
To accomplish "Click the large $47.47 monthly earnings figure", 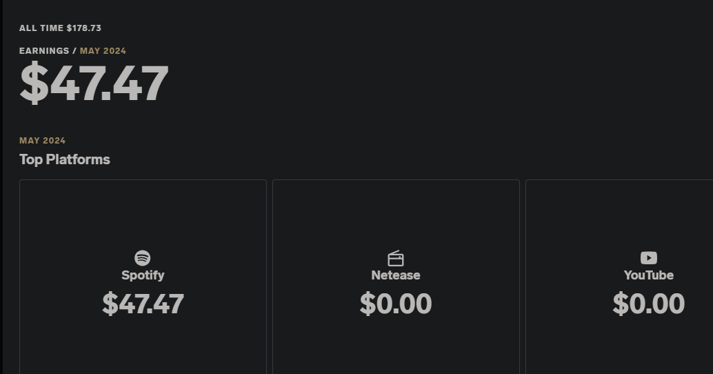I will 94,84.
